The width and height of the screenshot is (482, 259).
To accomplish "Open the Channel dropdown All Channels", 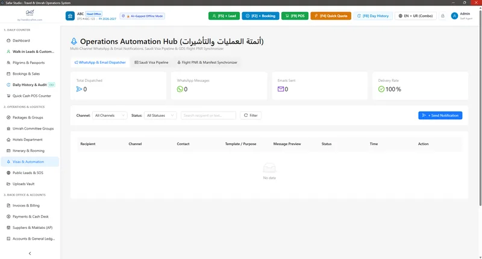I will coord(110,116).
